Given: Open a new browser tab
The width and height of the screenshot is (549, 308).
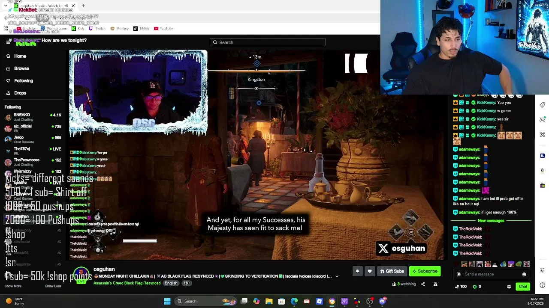Looking at the screenshot, I should tap(83, 6).
